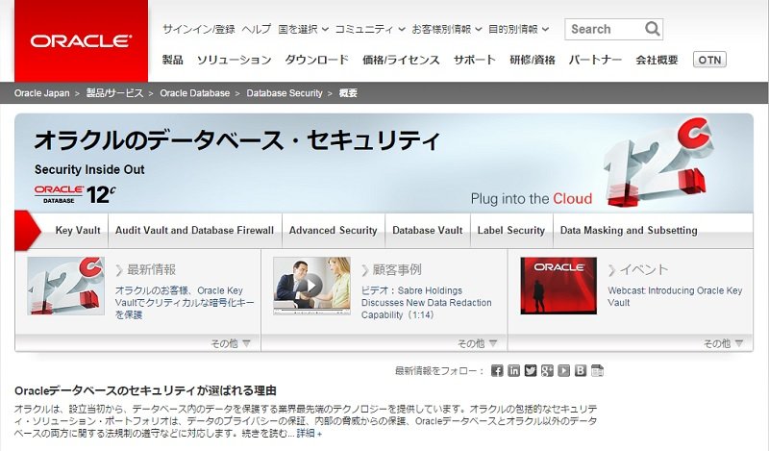This screenshot has height=451, width=769.
Task: Click サインイン/登録 link
Action: click(199, 29)
